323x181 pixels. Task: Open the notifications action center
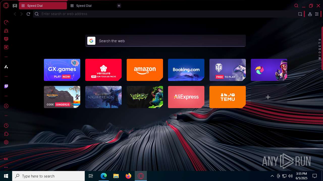[x=315, y=176]
